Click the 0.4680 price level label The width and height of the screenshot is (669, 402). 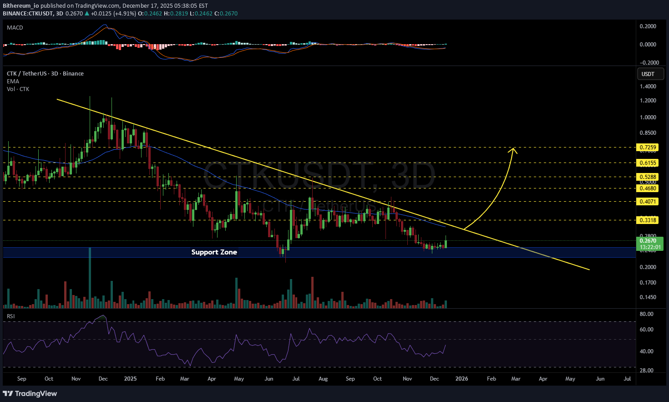click(x=648, y=188)
